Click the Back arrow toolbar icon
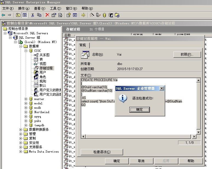 [x=3, y=15]
